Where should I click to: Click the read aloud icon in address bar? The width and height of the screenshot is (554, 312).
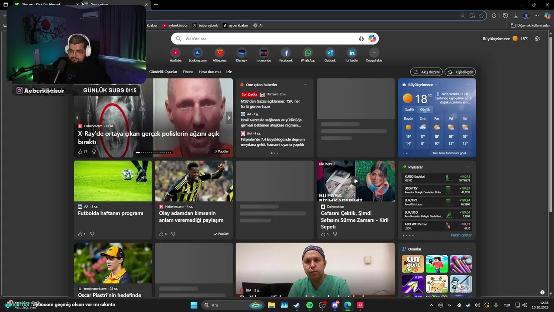coord(472,16)
